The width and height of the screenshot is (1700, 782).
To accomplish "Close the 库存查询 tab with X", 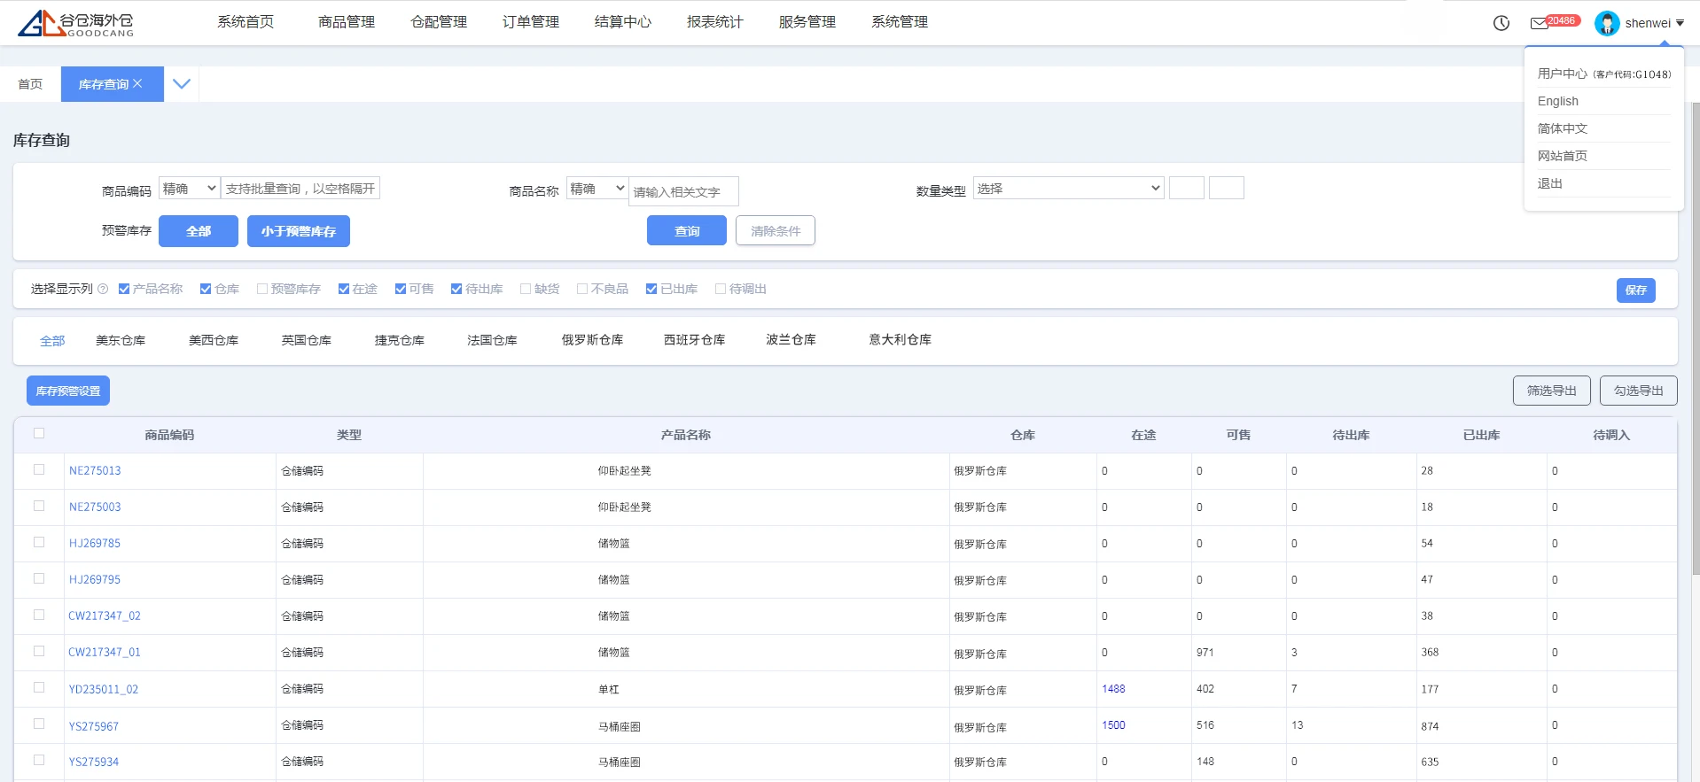I will tap(137, 83).
